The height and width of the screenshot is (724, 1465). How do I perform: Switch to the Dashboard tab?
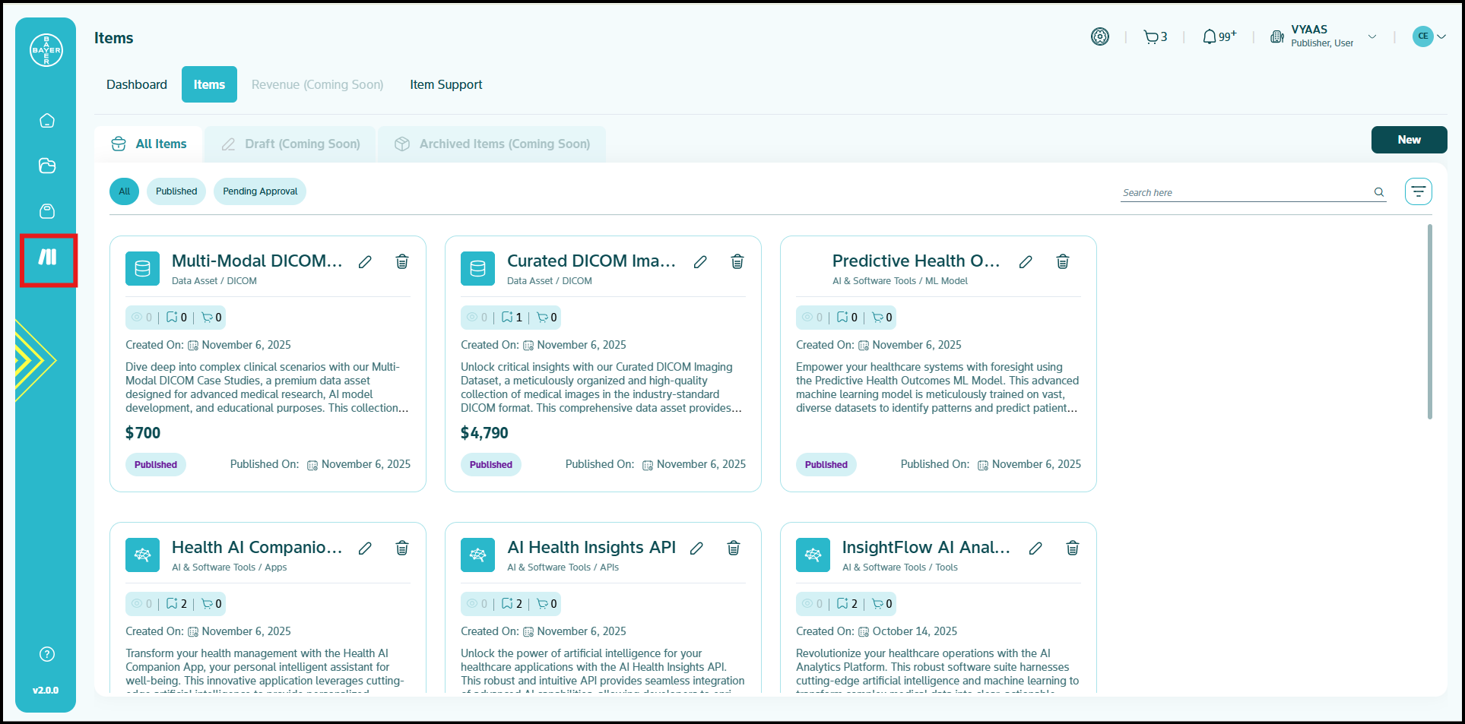137,84
